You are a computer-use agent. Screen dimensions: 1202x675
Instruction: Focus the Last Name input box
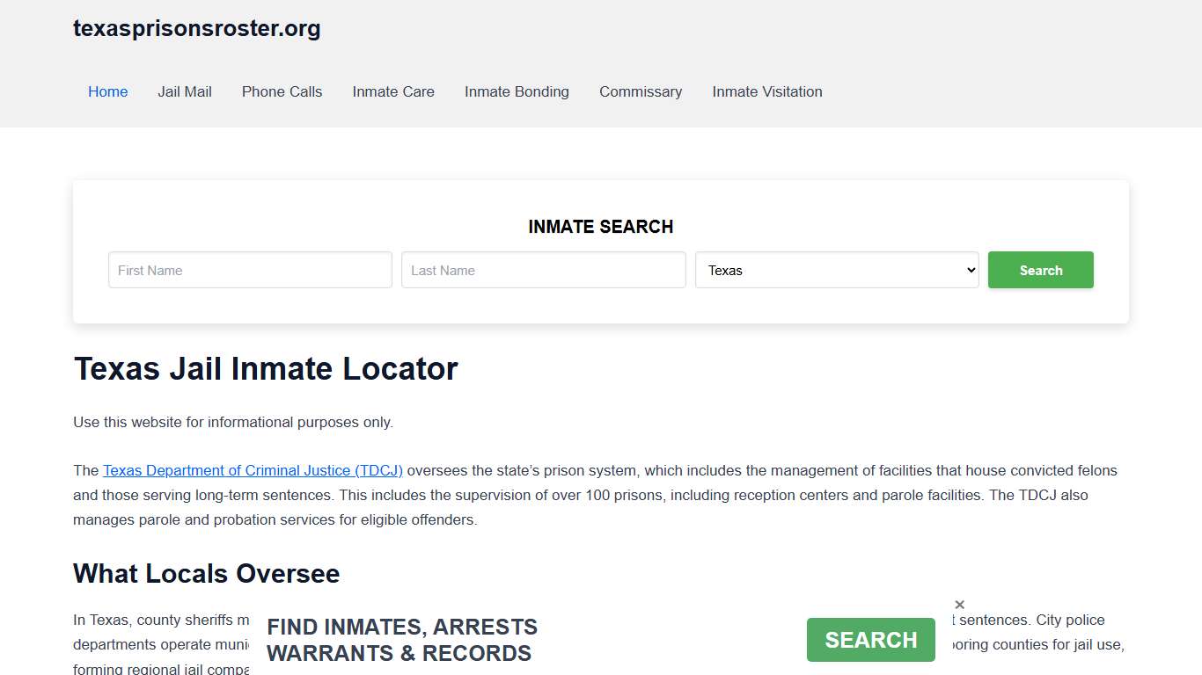(x=543, y=270)
